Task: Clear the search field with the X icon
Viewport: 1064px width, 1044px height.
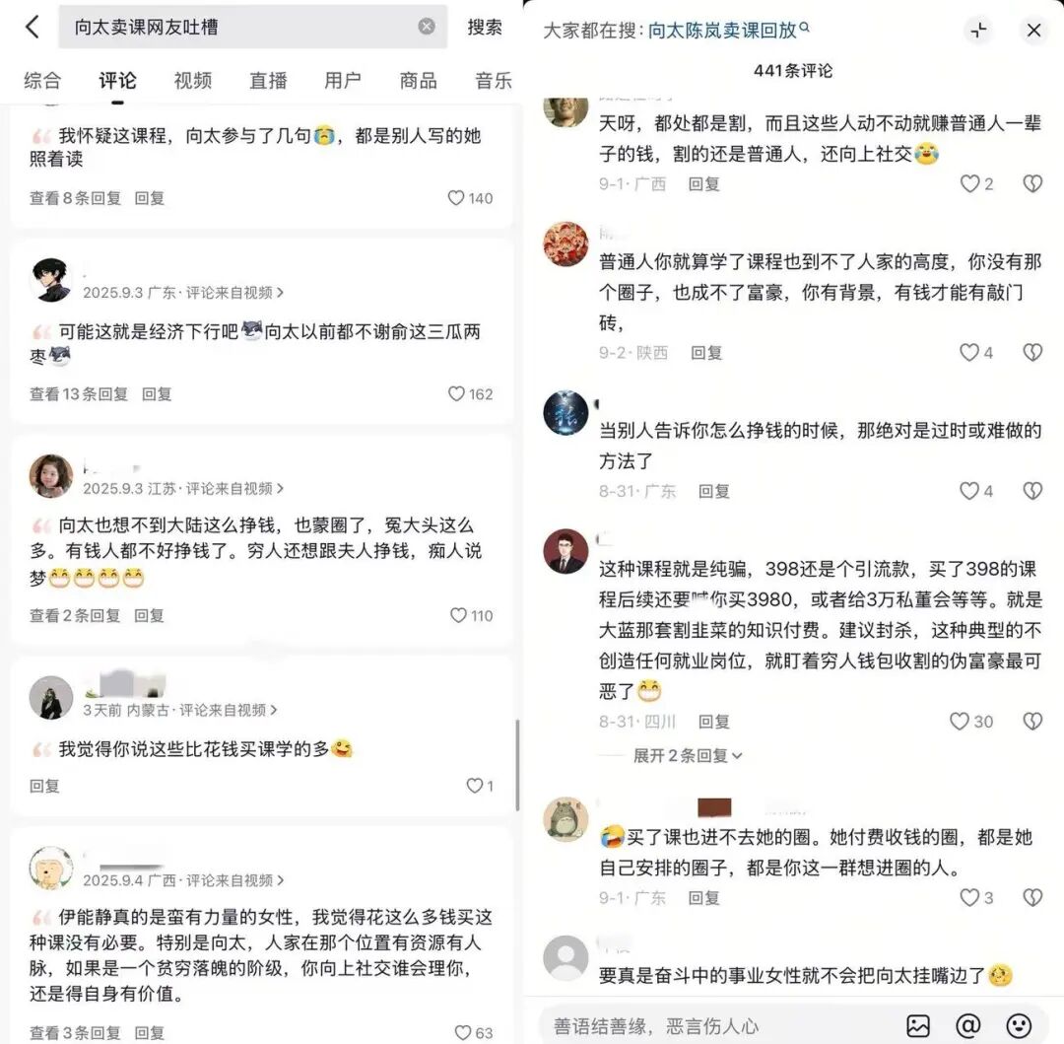Action: [x=427, y=27]
